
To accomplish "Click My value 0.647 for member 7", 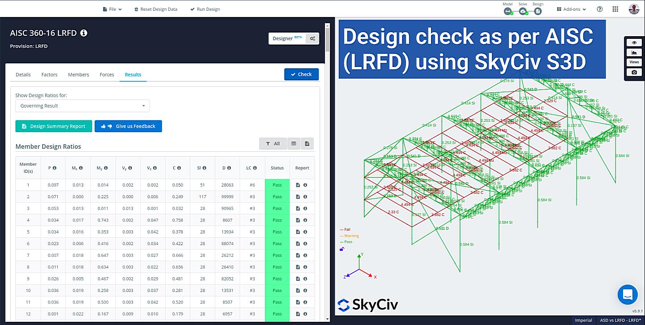I will click(x=103, y=255).
